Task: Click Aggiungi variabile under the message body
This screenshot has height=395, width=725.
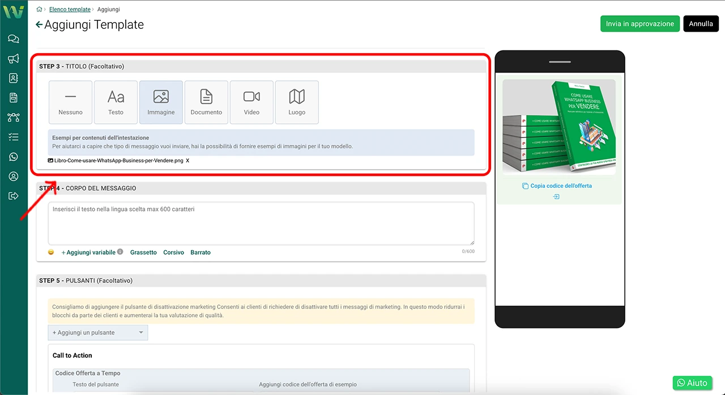Action: pos(88,252)
